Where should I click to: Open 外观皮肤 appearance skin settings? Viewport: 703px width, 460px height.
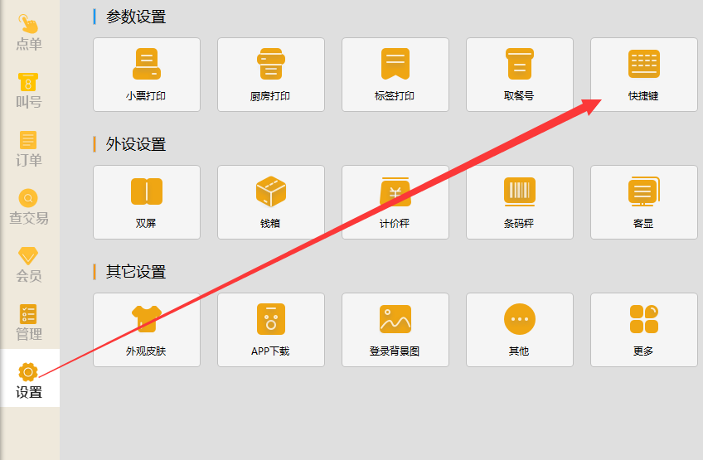pyautogui.click(x=146, y=330)
